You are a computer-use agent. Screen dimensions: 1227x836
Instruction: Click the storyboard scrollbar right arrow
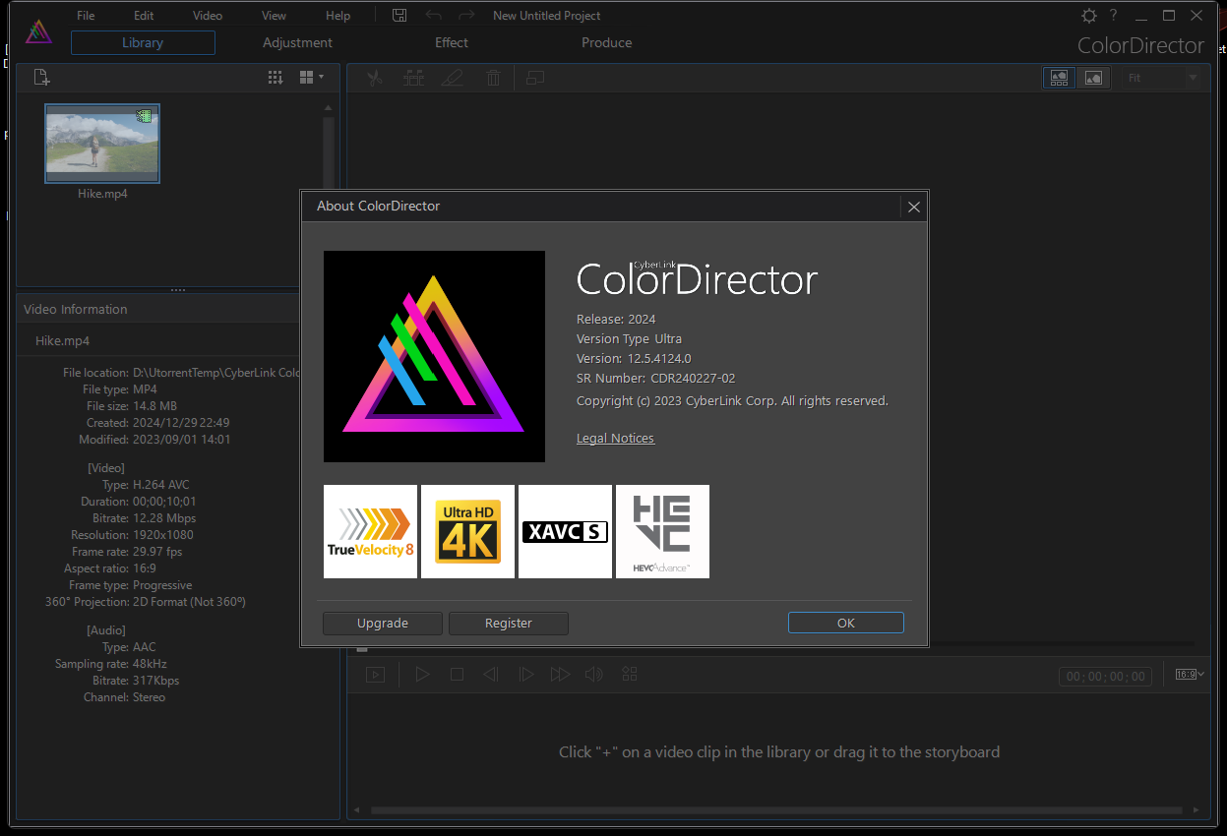pos(1196,810)
